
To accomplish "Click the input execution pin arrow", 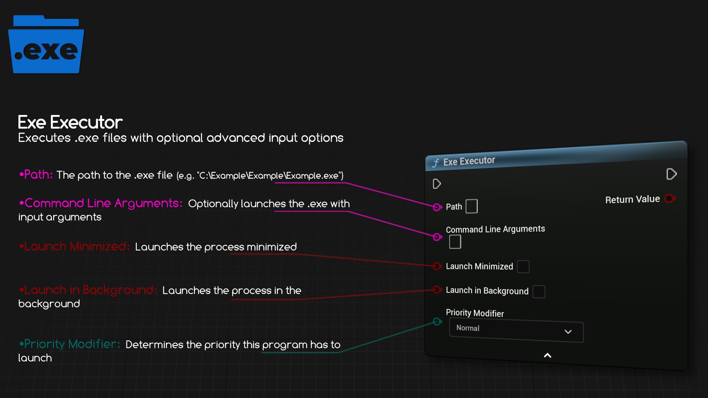I will click(437, 184).
